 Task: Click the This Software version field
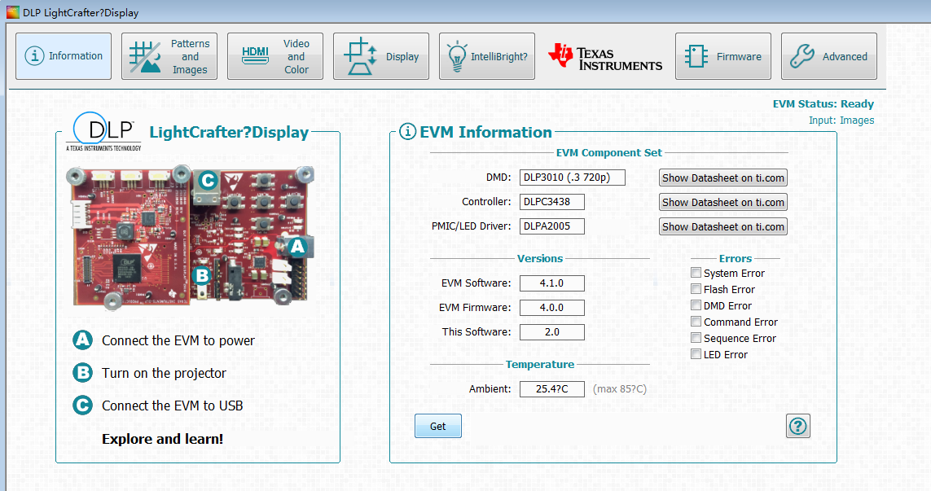552,332
